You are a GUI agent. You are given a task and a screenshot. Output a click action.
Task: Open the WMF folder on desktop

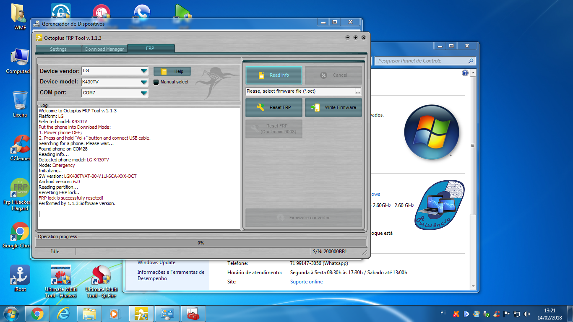(20, 17)
